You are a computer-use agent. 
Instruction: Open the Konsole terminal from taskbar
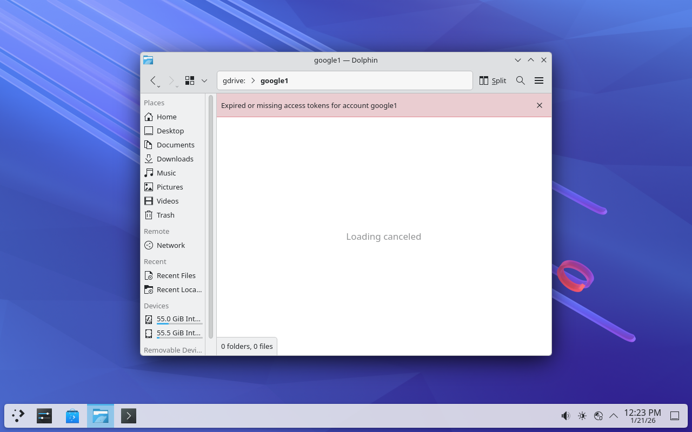click(x=129, y=416)
